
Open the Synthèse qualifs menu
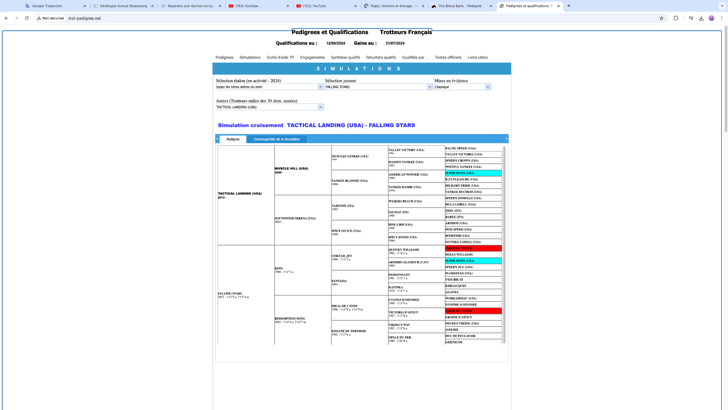point(345,58)
